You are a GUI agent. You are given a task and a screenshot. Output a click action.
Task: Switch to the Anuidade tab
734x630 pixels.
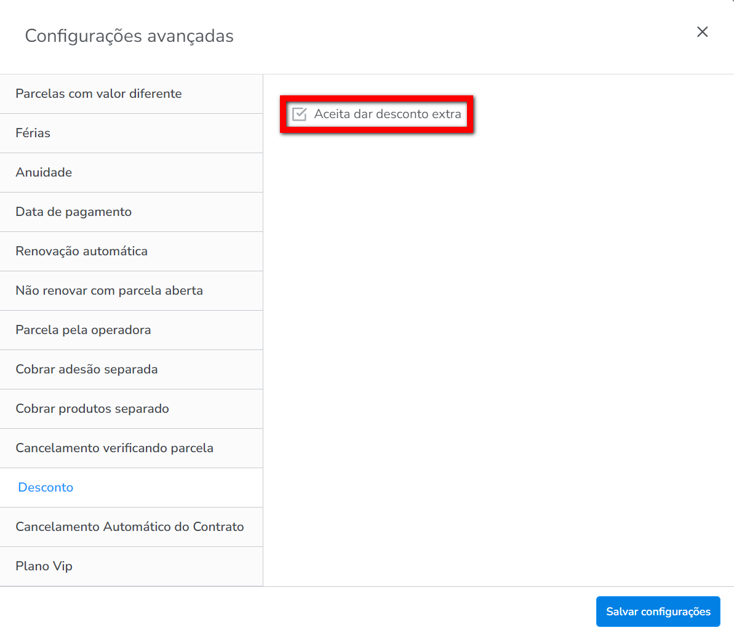(44, 172)
